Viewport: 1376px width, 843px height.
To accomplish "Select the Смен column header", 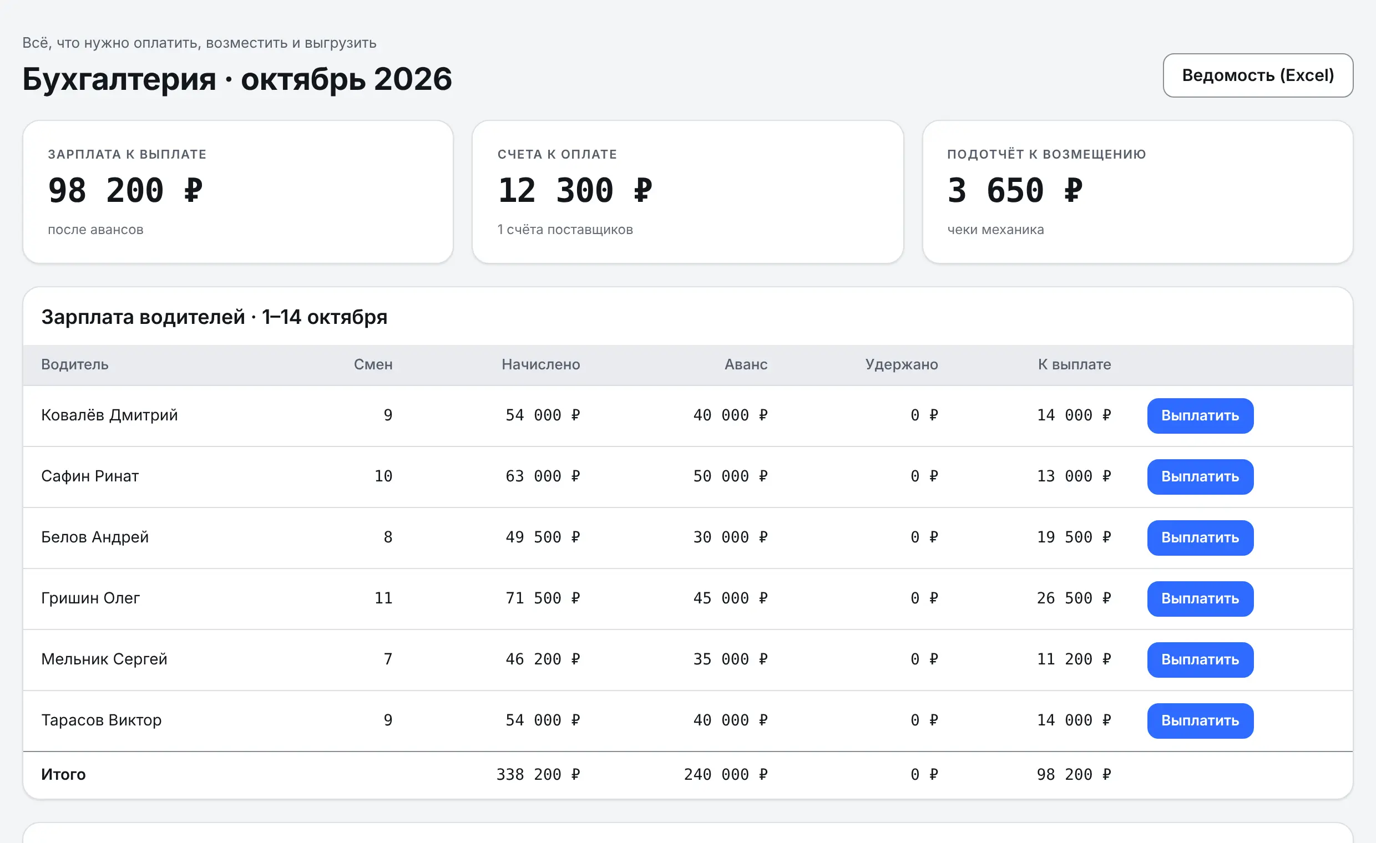I will [373, 364].
